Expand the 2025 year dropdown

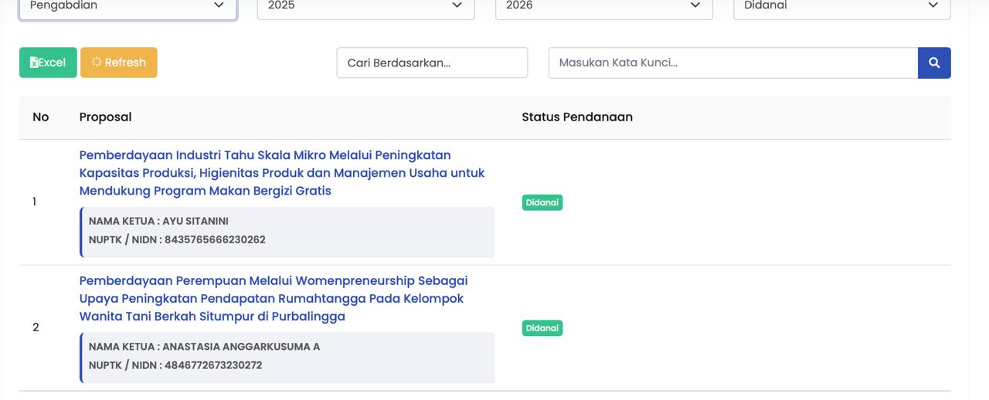coord(365,7)
